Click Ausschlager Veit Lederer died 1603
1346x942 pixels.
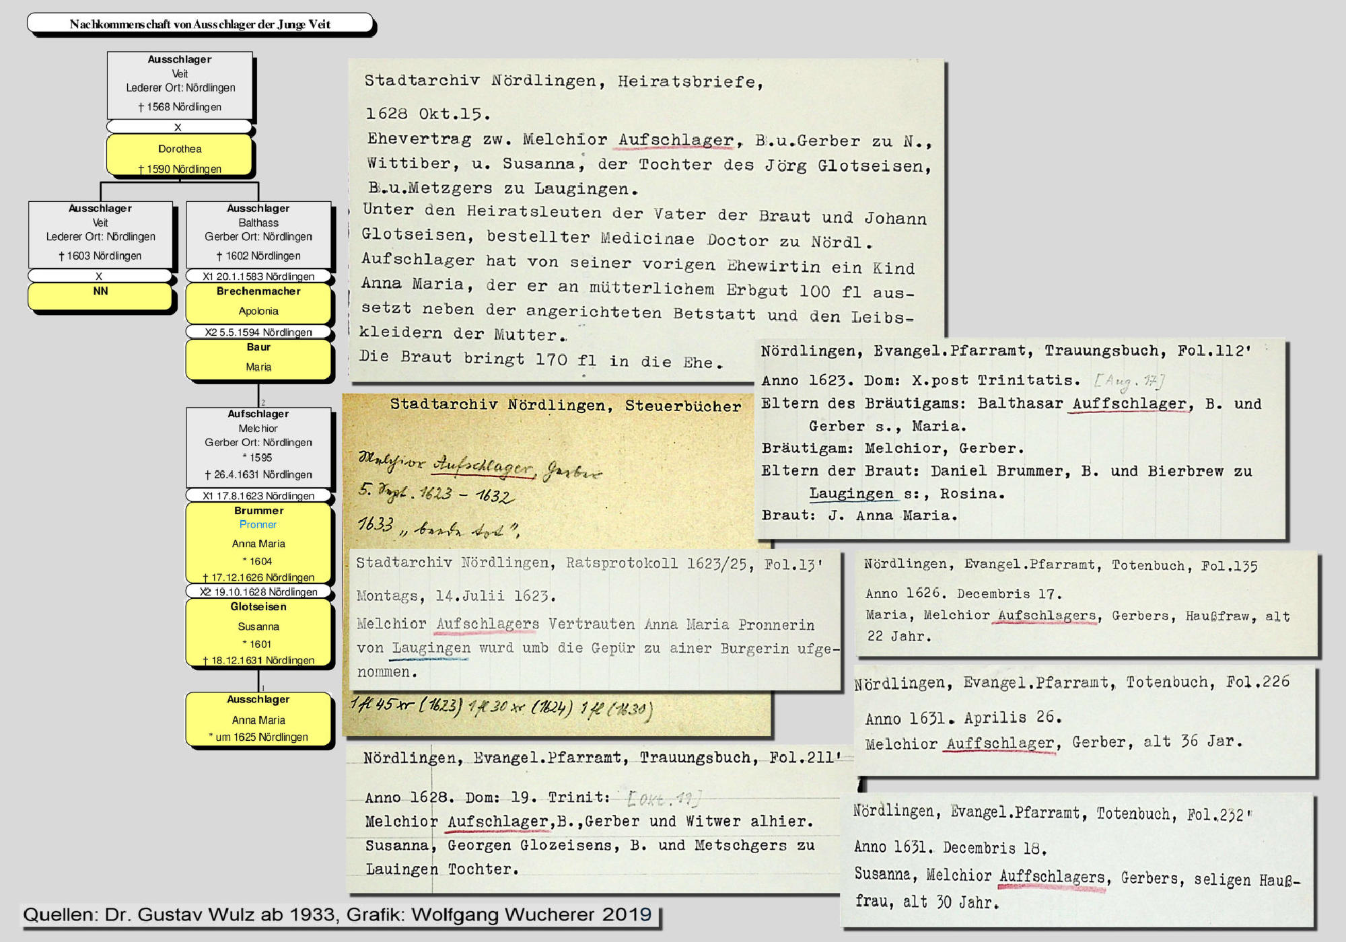[x=100, y=233]
